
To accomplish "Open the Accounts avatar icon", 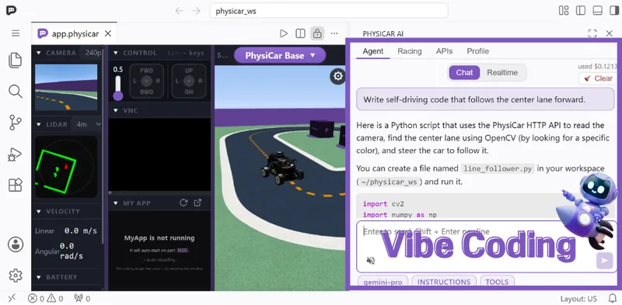I will 16,244.
